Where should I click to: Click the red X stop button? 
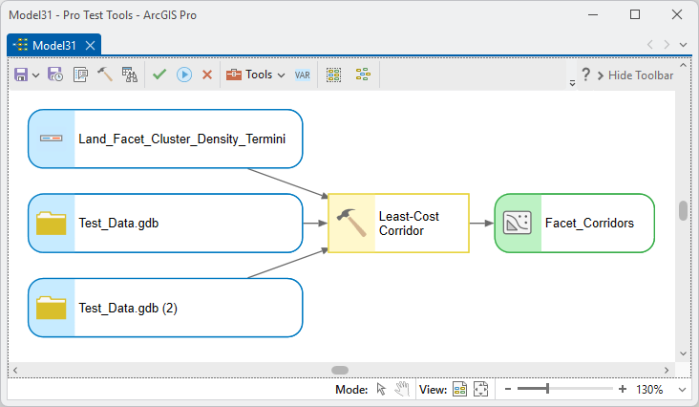click(x=207, y=75)
